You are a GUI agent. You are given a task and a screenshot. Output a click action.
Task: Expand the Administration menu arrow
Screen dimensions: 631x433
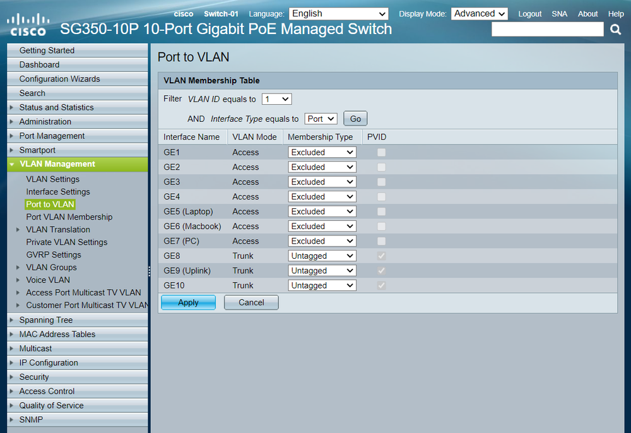[11, 122]
